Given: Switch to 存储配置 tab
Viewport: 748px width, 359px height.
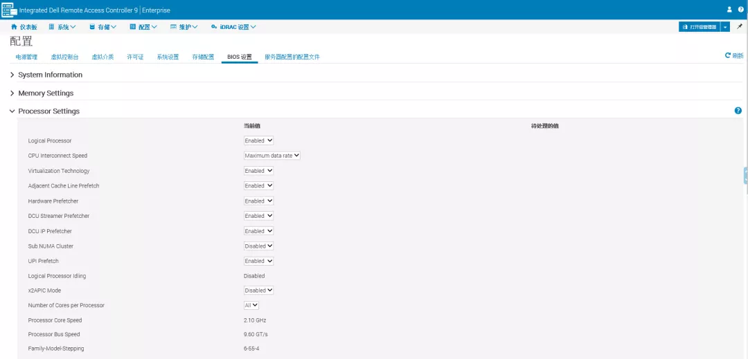Looking at the screenshot, I should click(x=203, y=57).
